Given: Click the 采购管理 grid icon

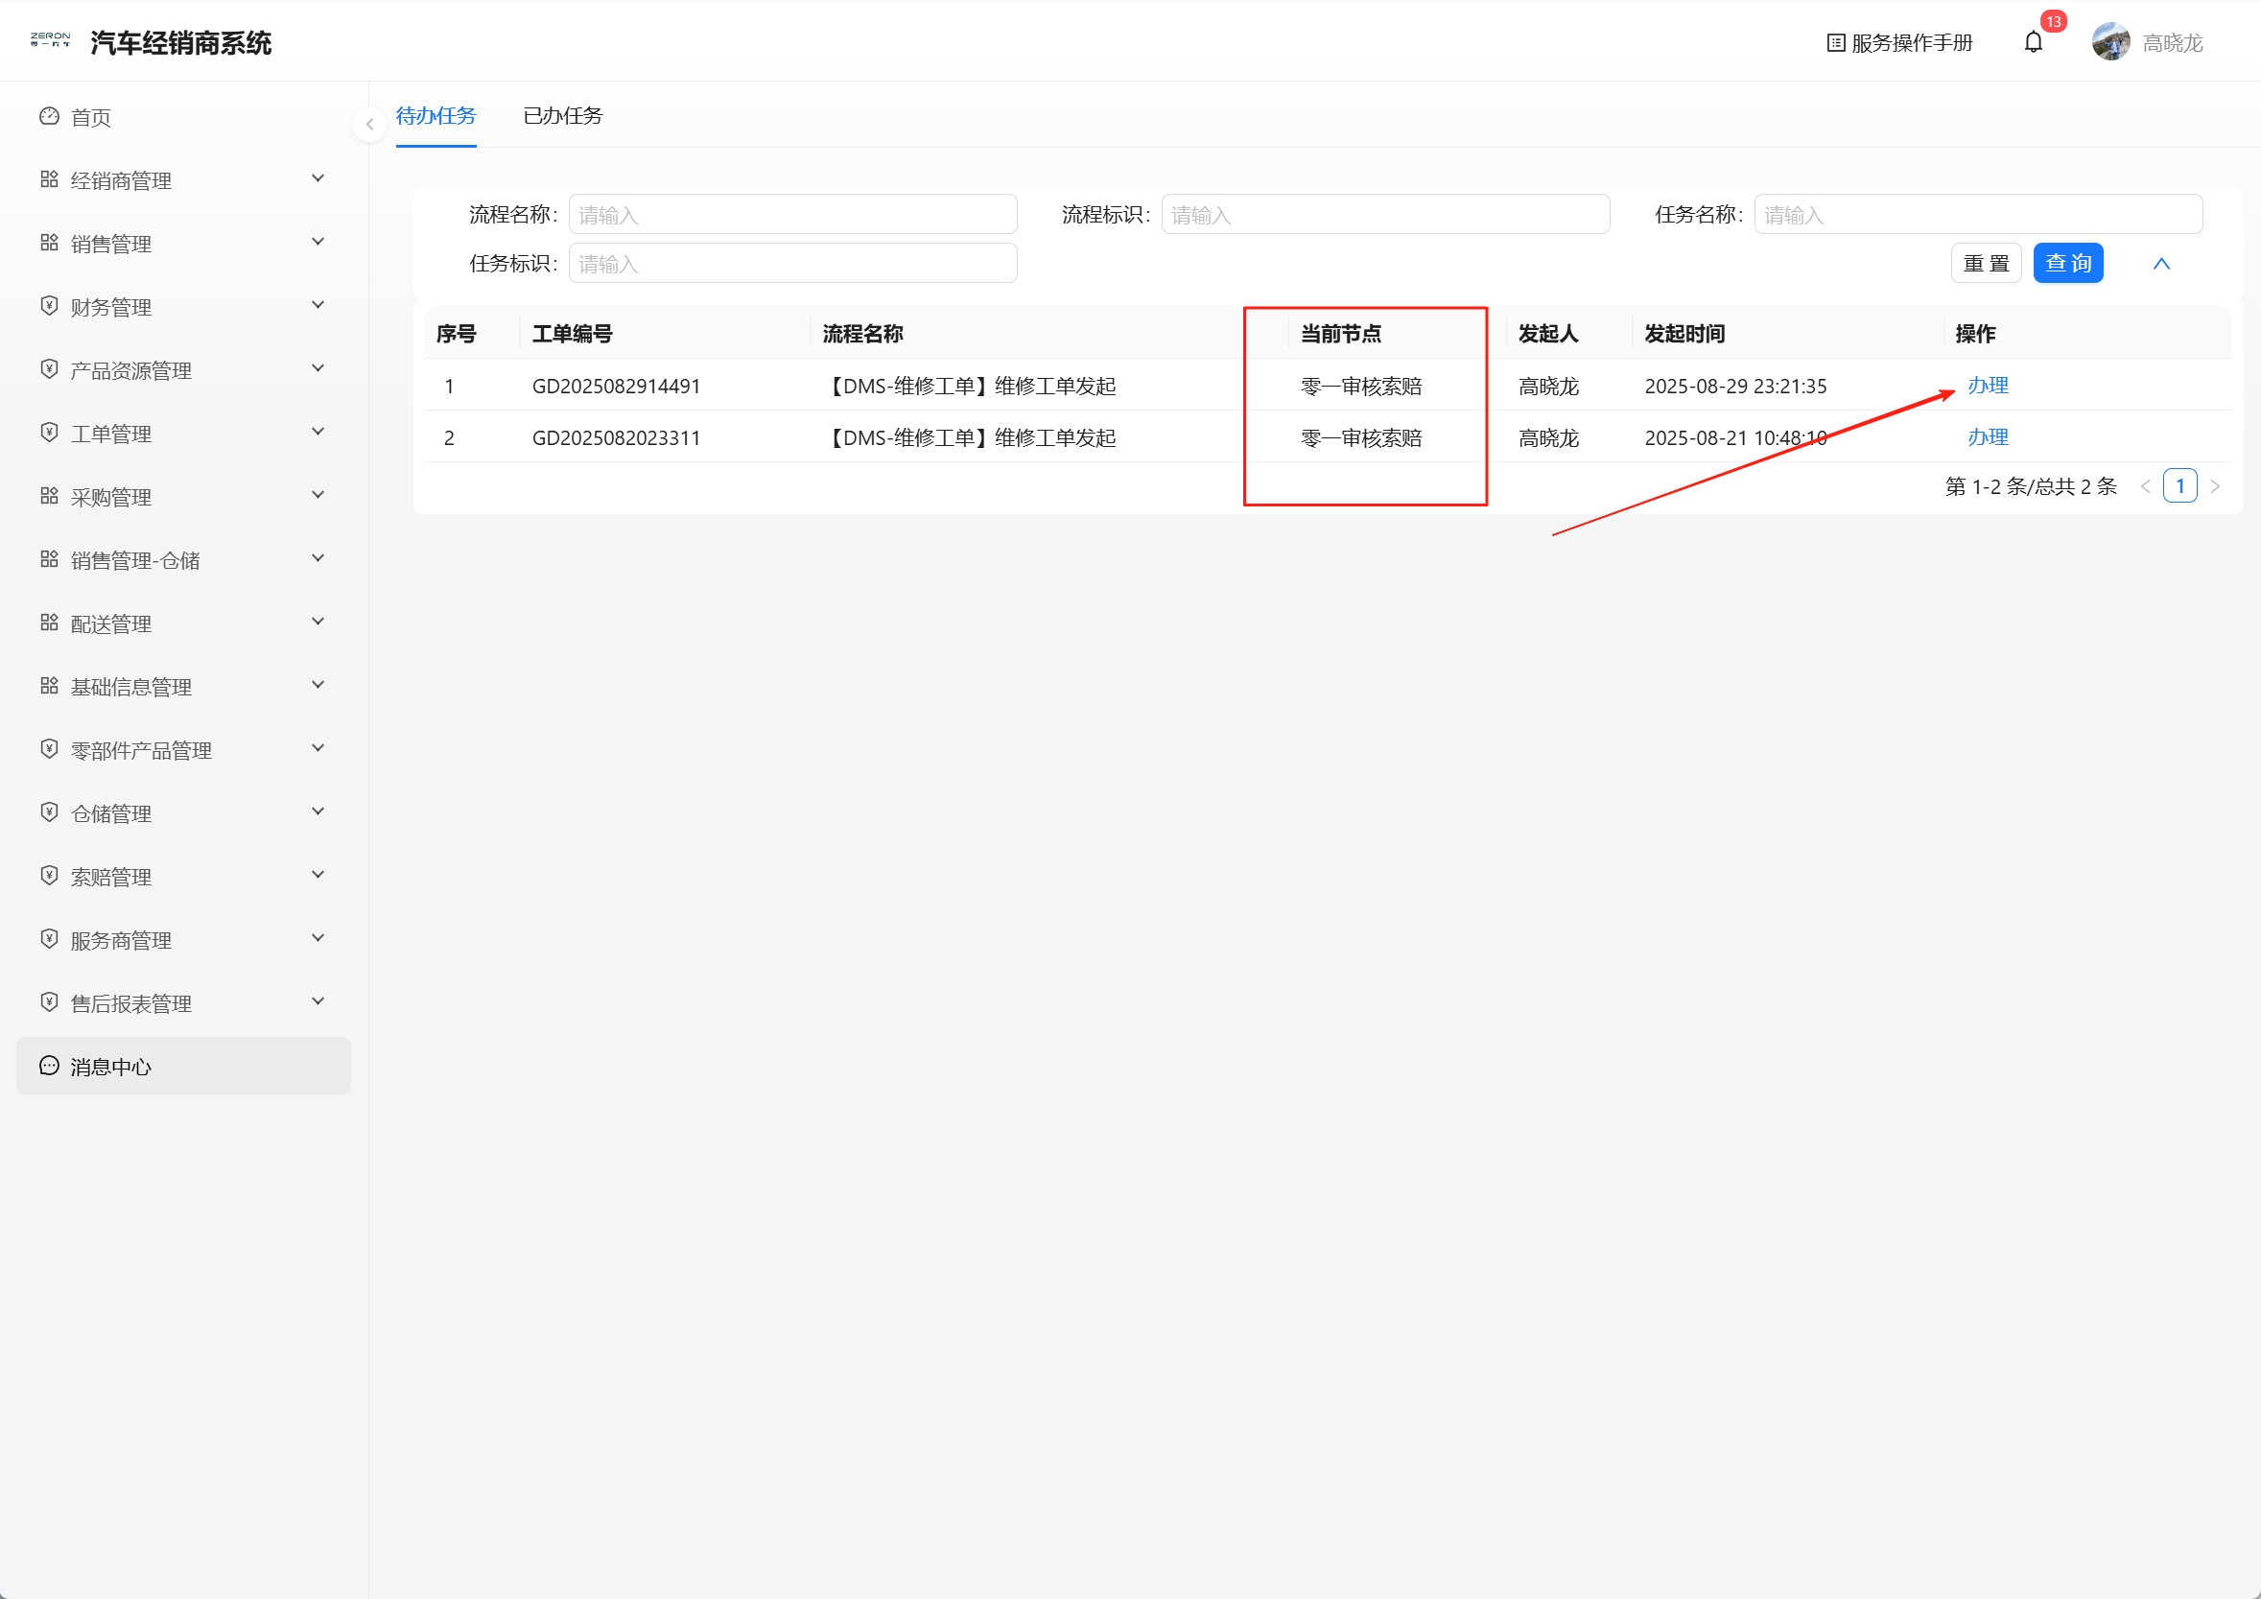Looking at the screenshot, I should [49, 496].
